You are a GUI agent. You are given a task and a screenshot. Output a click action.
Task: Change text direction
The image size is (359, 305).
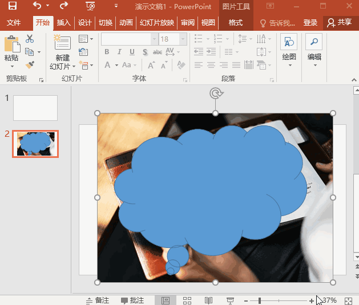tap(264, 39)
